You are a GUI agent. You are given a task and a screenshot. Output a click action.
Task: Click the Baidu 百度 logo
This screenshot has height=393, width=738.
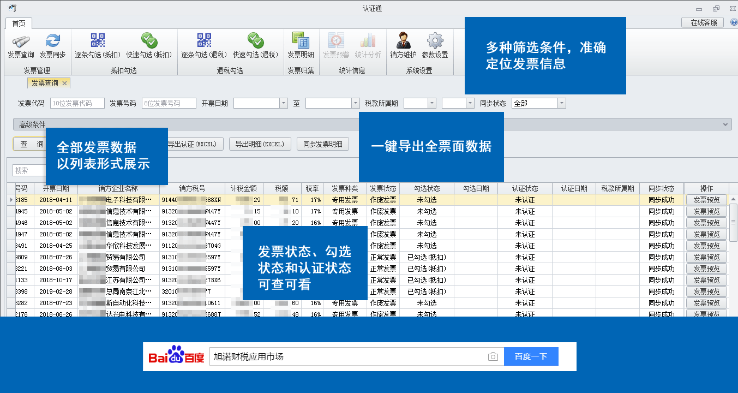175,356
